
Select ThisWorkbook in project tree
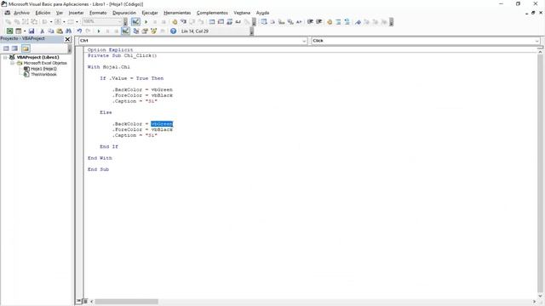pos(43,74)
